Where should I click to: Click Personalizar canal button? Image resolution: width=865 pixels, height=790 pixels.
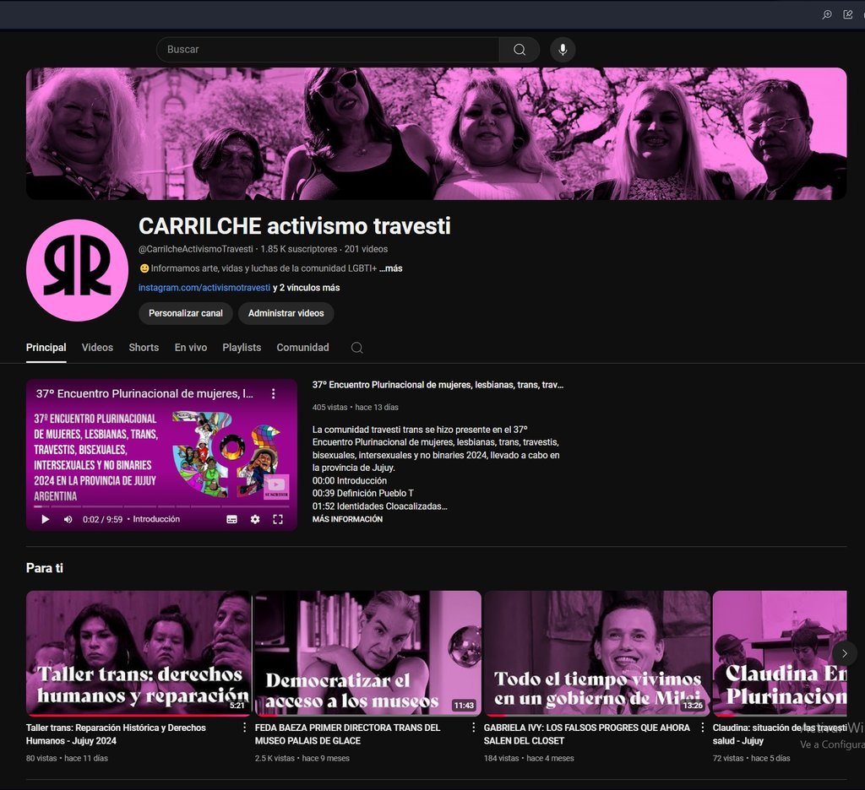(185, 313)
